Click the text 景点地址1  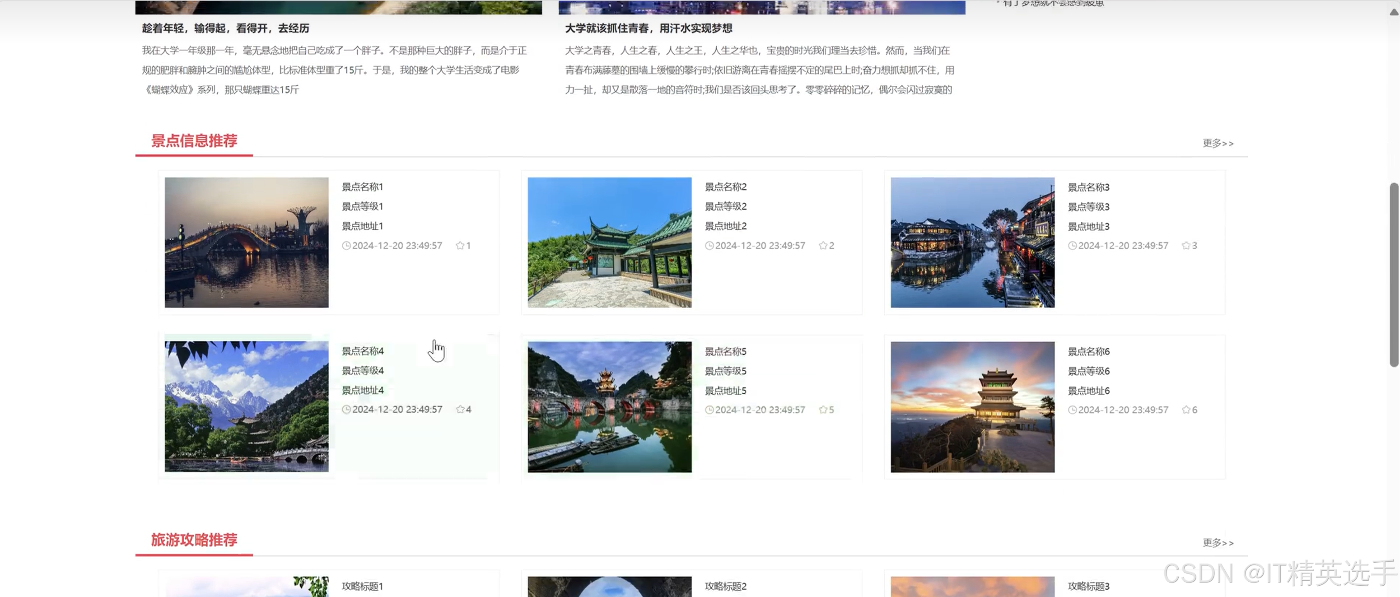coord(363,226)
